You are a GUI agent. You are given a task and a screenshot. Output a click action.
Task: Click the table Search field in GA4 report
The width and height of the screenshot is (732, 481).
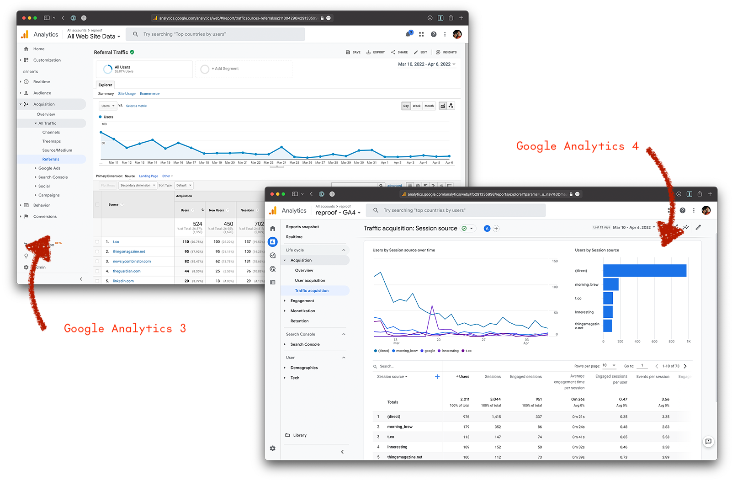(406, 366)
